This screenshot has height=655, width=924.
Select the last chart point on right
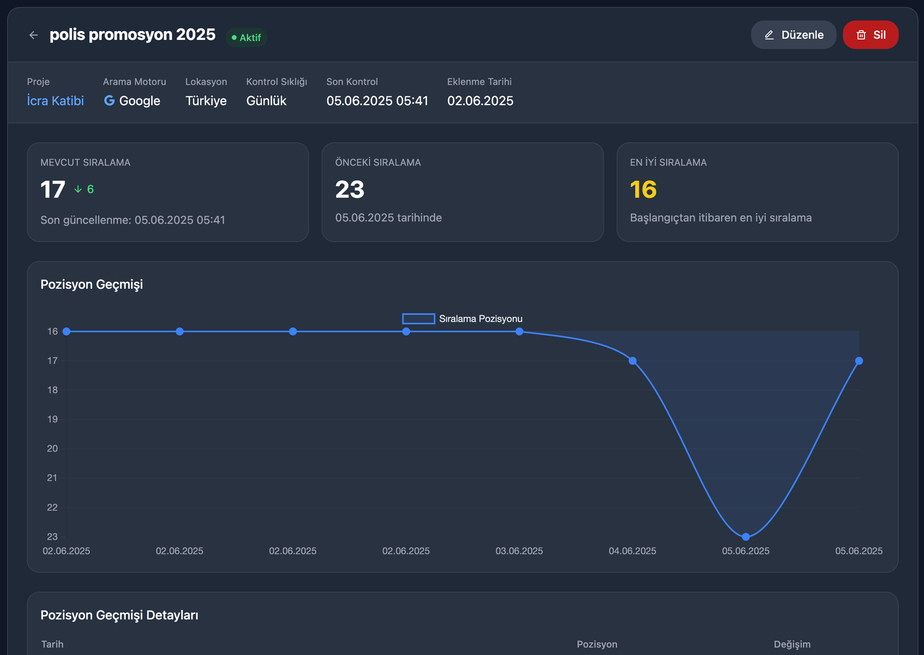859,361
